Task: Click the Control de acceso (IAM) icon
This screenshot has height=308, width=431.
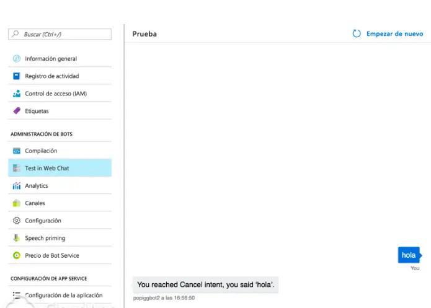Action: pyautogui.click(x=17, y=94)
